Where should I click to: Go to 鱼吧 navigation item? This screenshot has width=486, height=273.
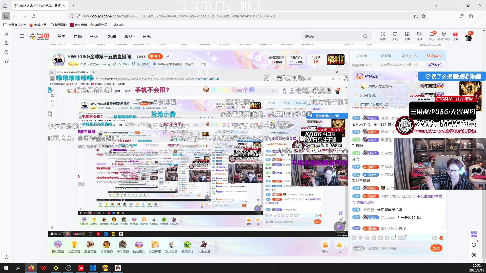(x=147, y=36)
